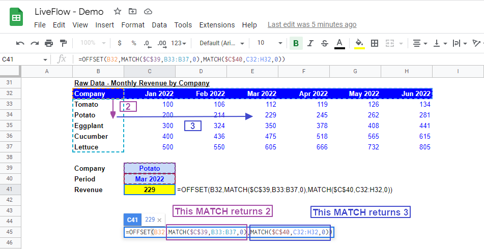Select the Eggplant company cell
The image size is (484, 249).
click(x=98, y=126)
